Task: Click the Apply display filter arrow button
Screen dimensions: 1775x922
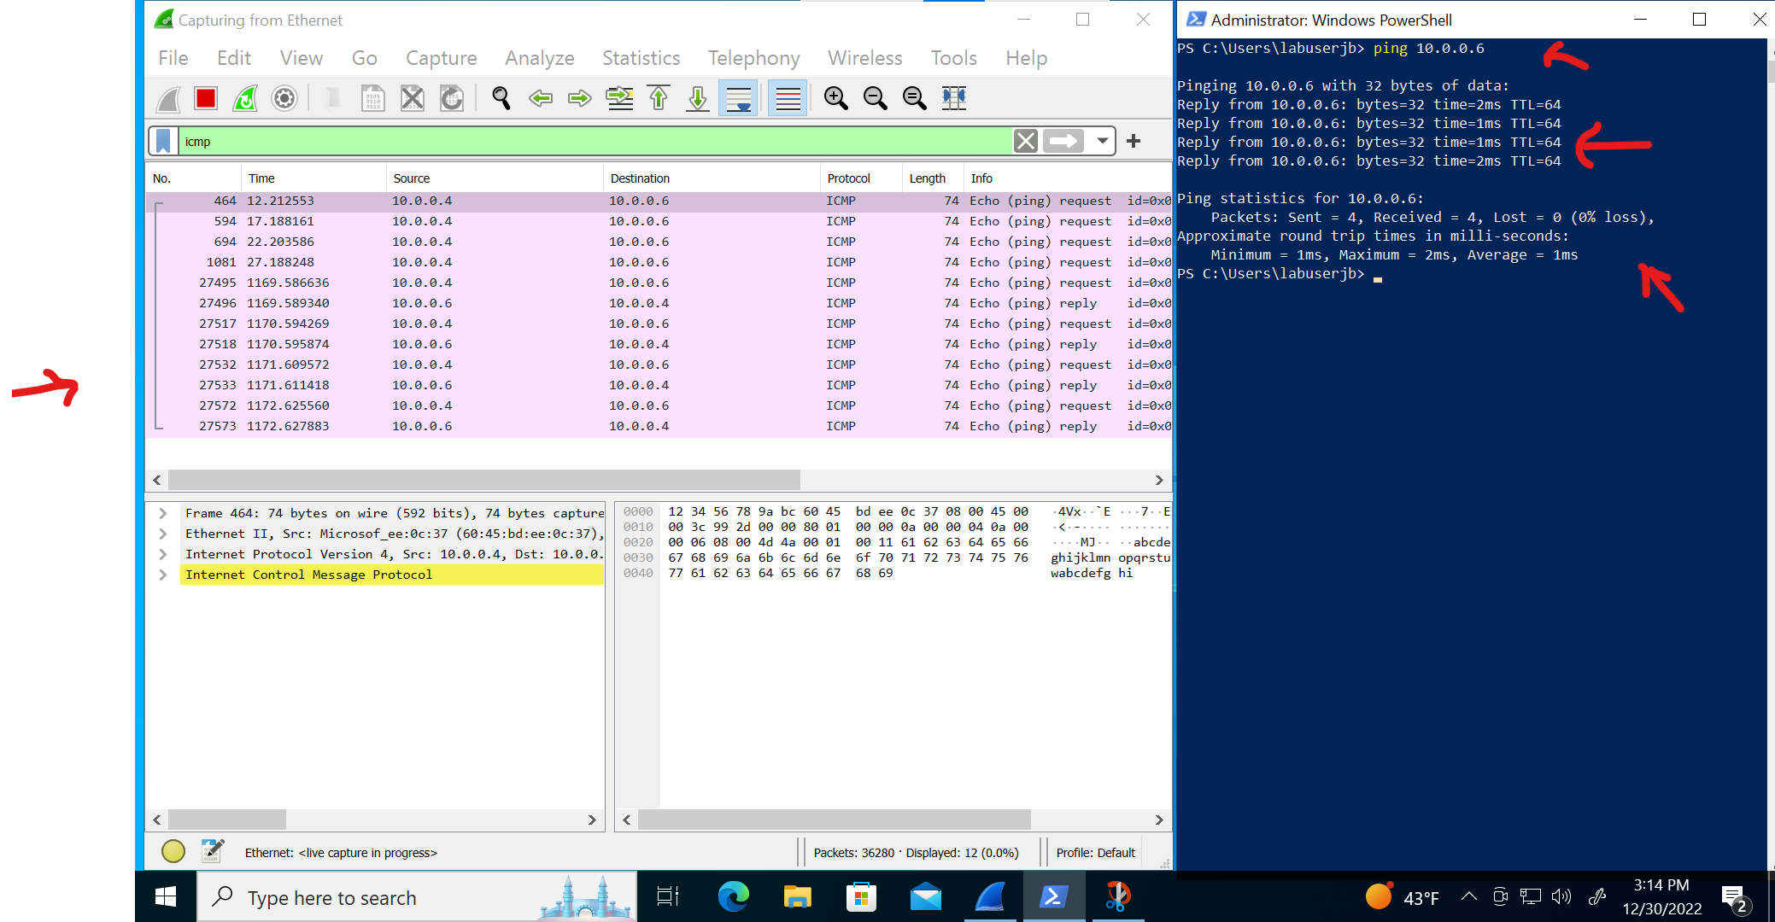Action: point(1063,141)
